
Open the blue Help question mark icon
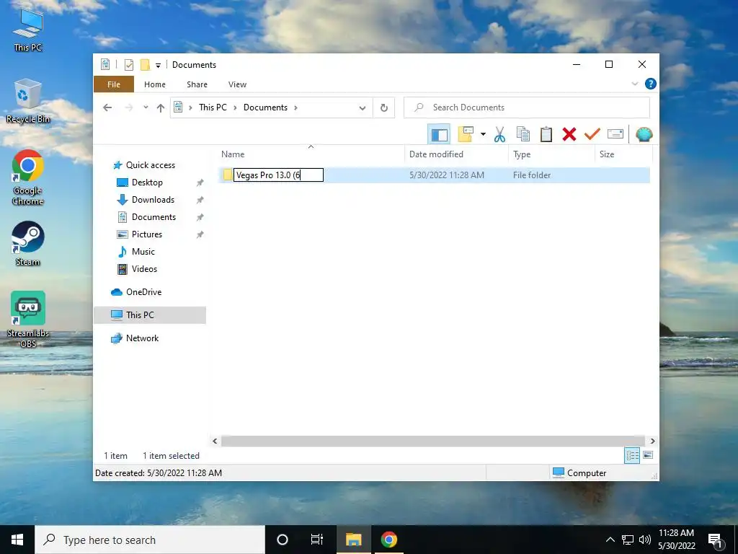[x=651, y=84]
